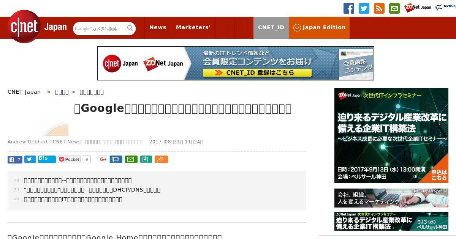The height and width of the screenshot is (239, 456).
Task: Tweet the article with the Twitter share button
Action: point(30,160)
